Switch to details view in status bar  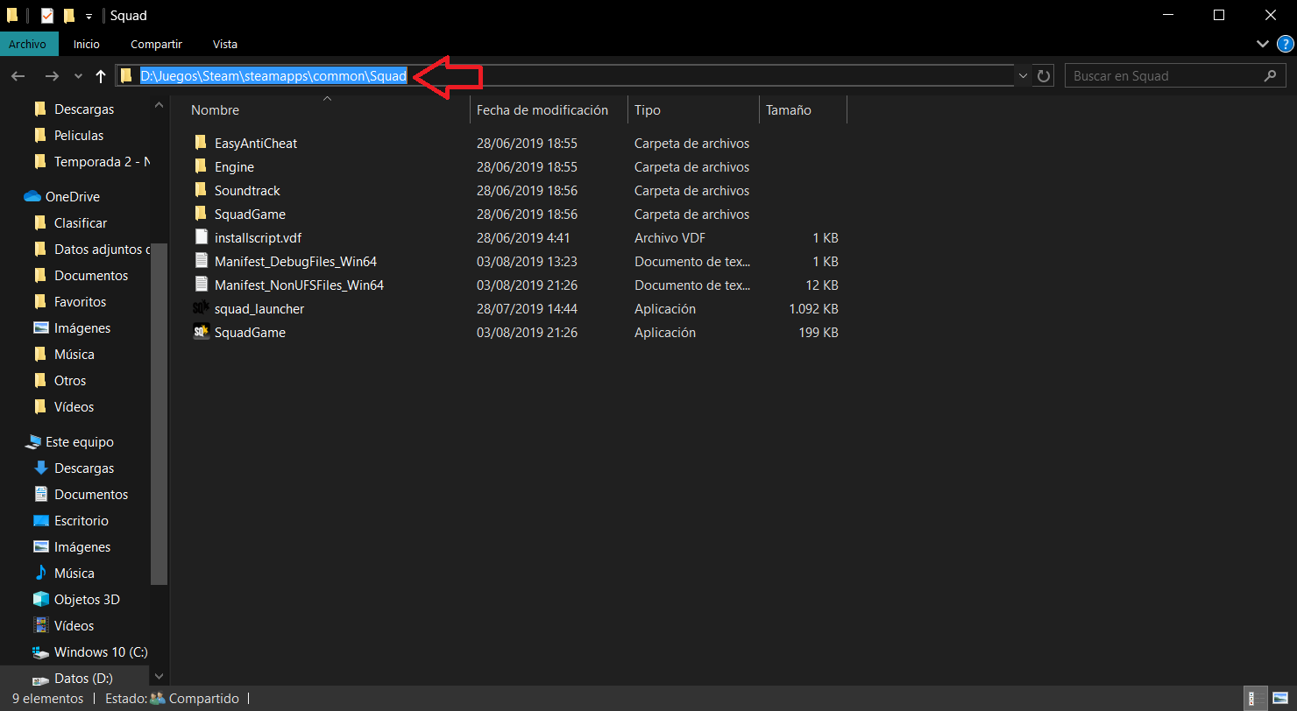(x=1257, y=698)
